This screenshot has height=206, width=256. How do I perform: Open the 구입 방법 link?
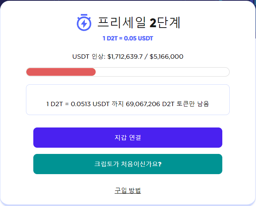coord(128,190)
